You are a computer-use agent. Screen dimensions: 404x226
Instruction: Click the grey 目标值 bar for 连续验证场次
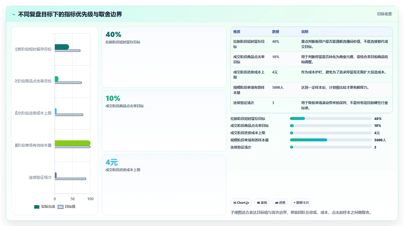(x=70, y=179)
